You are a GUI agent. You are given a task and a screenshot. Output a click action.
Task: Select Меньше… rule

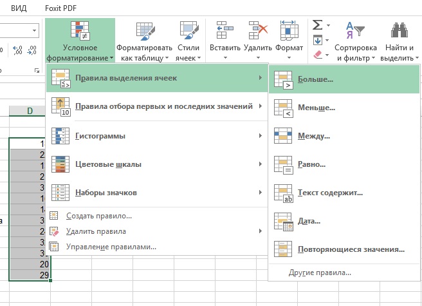344,108
